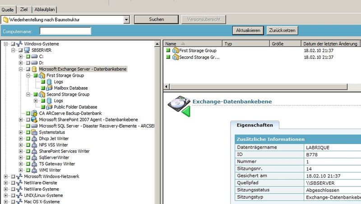361x204 pixels.
Task: Expand the C: drive node
Action: [x=21, y=56]
